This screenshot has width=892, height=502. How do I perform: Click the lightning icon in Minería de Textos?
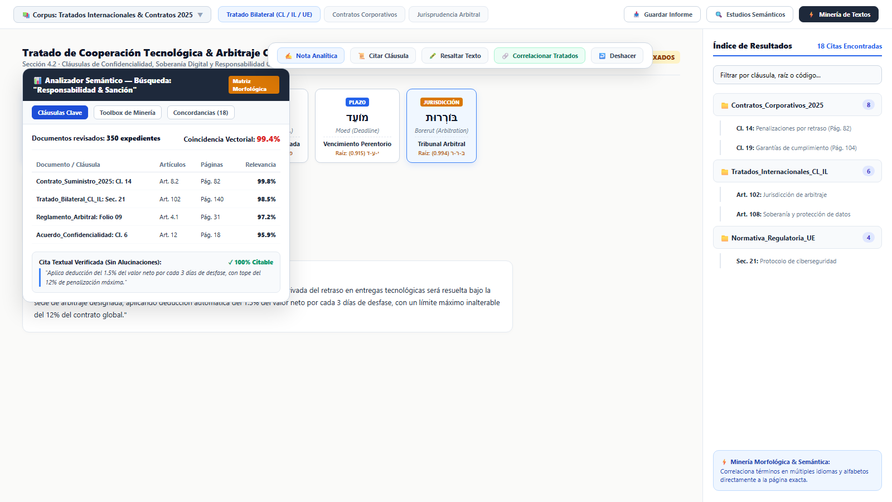pyautogui.click(x=811, y=15)
